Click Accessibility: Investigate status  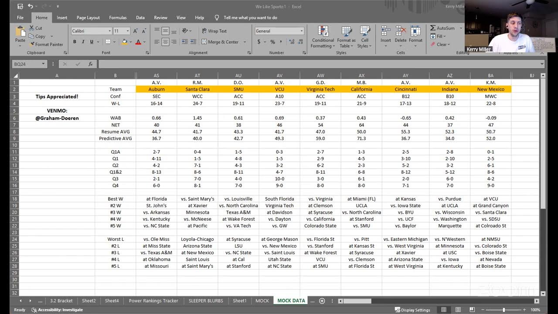[x=57, y=310]
